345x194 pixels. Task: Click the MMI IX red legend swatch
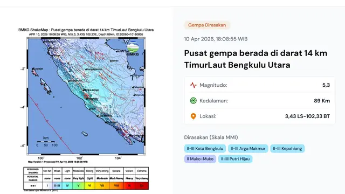(x=129, y=185)
